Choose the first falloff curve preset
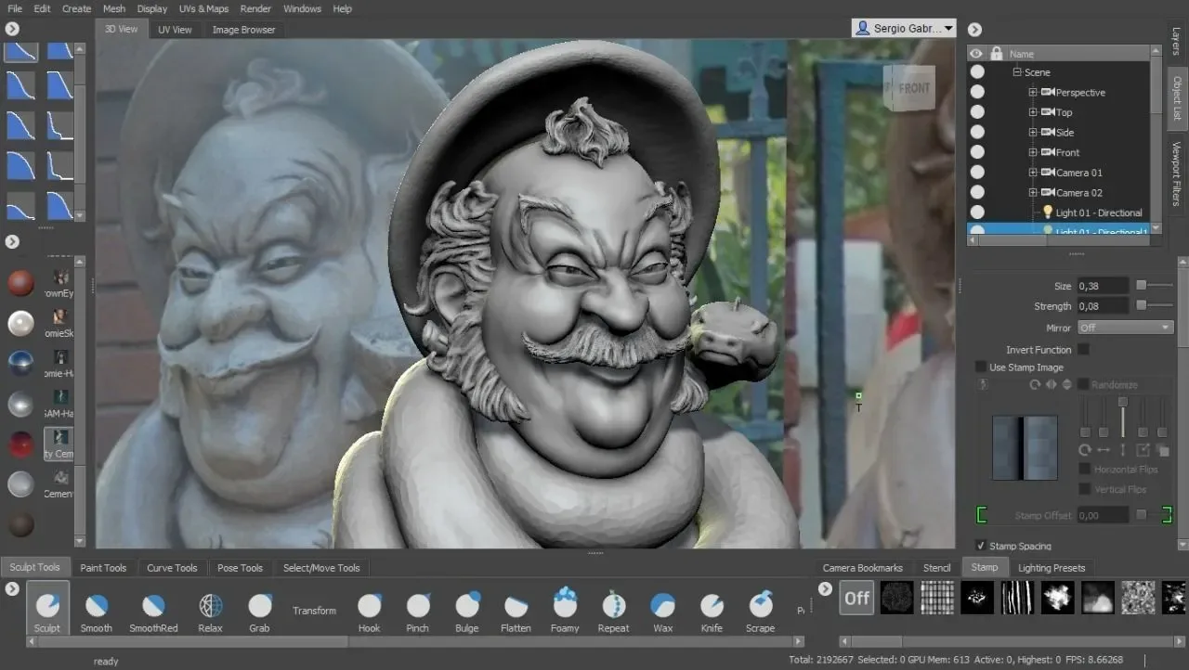This screenshot has width=1189, height=670. (20, 51)
